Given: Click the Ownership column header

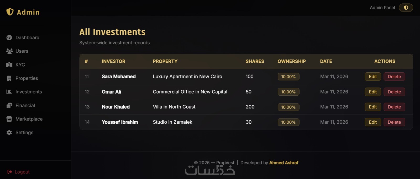Looking at the screenshot, I should point(292,61).
